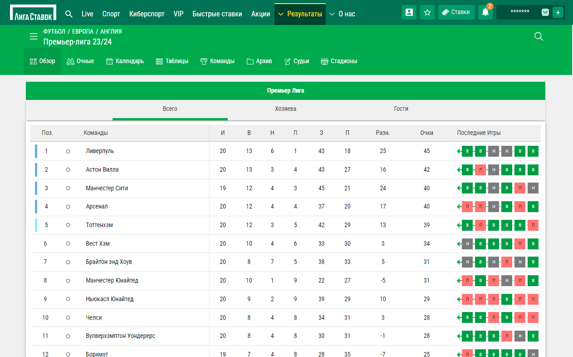Open the Ливерпуль team link

[100, 151]
